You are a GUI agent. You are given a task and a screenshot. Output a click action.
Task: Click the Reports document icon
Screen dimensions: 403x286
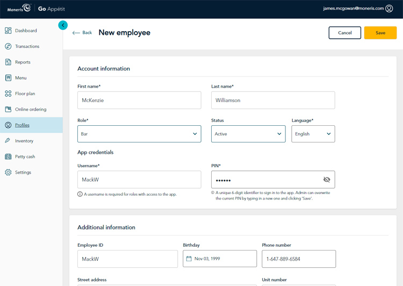8,62
